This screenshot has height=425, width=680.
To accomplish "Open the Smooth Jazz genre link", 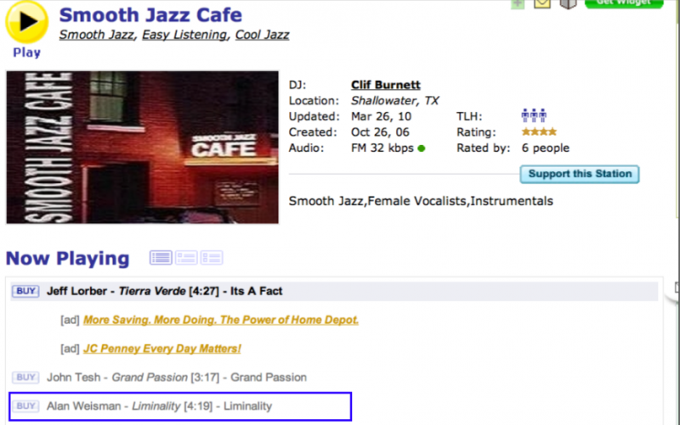I will point(96,35).
